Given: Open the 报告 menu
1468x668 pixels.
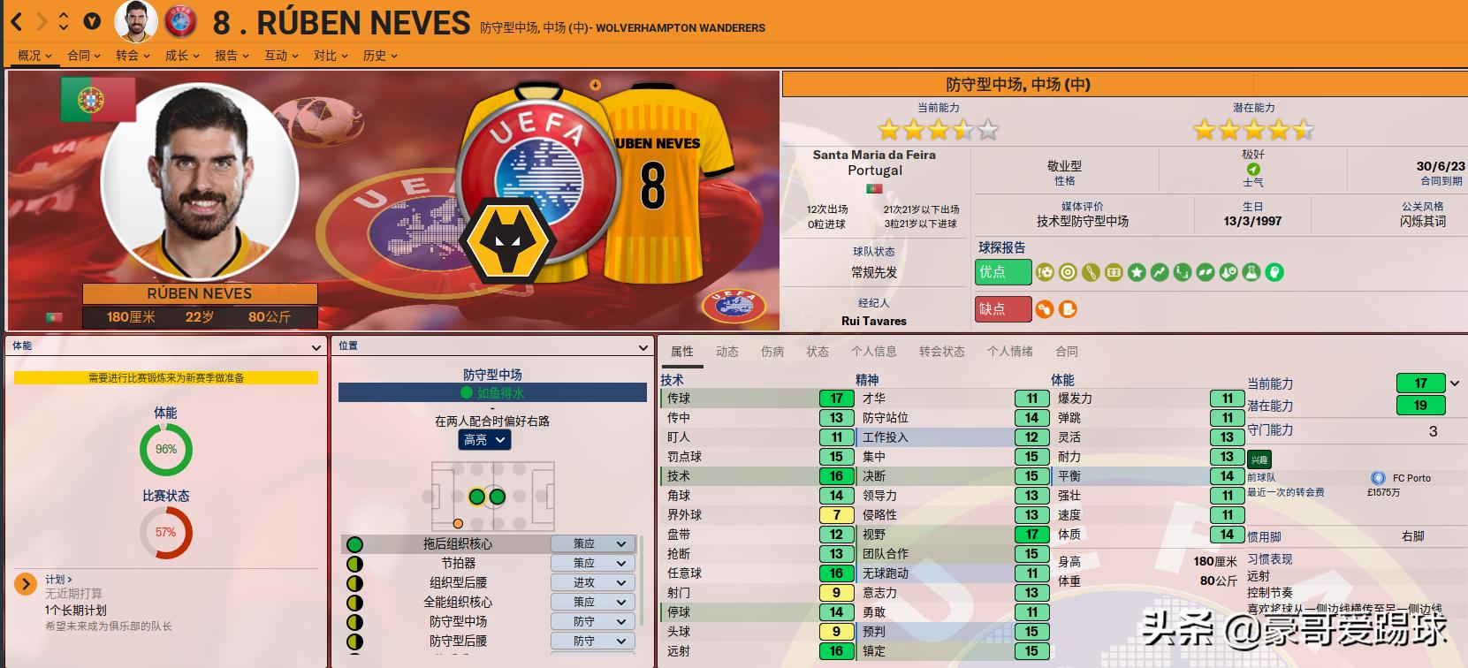Looking at the screenshot, I should click(x=232, y=56).
